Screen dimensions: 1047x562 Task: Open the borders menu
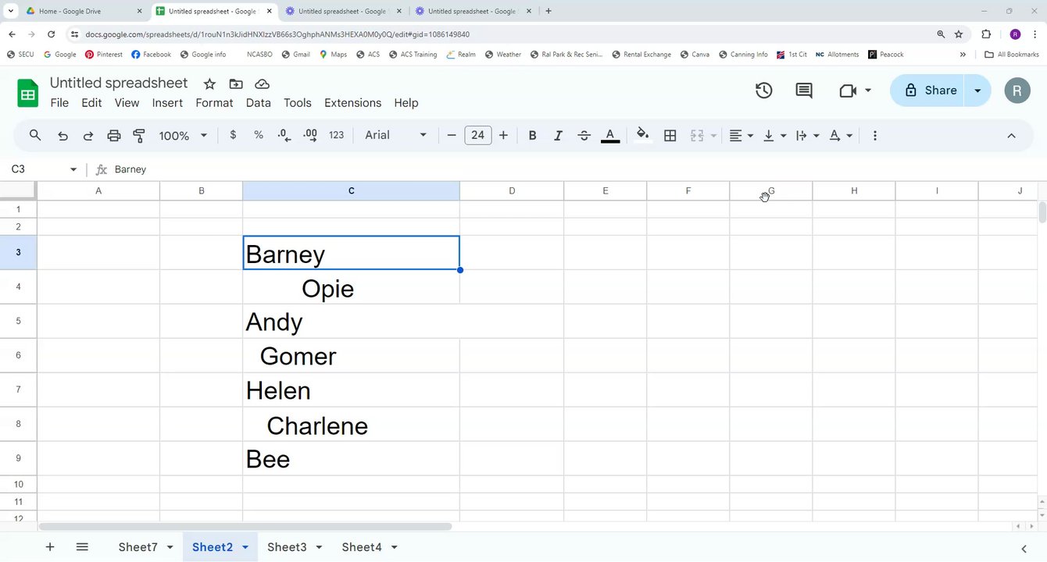[x=670, y=136]
